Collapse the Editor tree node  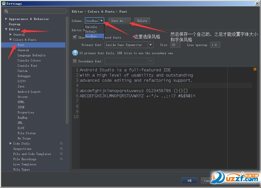coord(6,29)
